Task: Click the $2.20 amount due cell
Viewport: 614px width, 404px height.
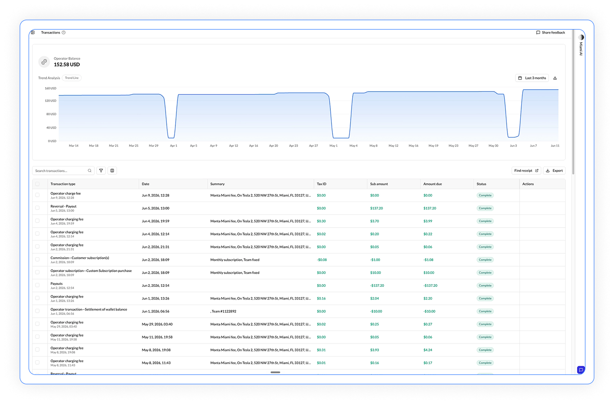Action: 428,299
